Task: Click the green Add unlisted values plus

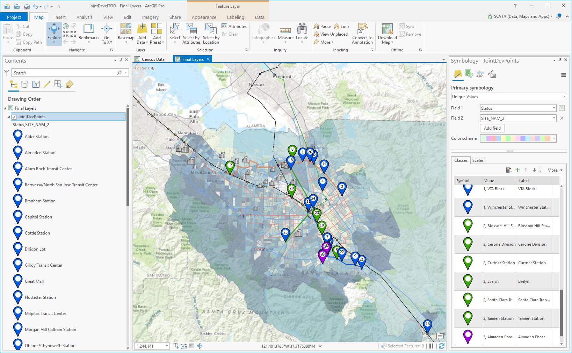Action: click(x=517, y=170)
